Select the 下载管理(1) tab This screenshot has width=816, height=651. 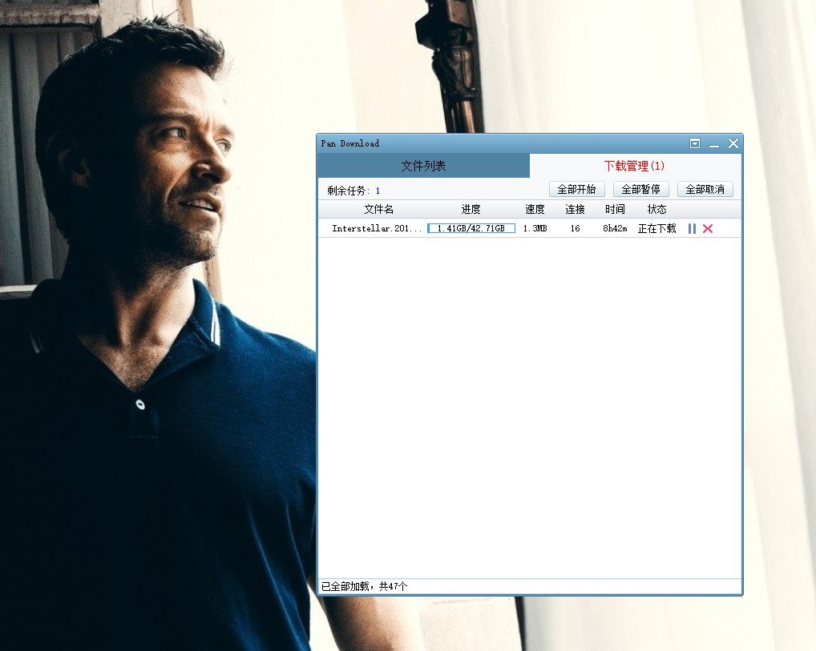[634, 166]
